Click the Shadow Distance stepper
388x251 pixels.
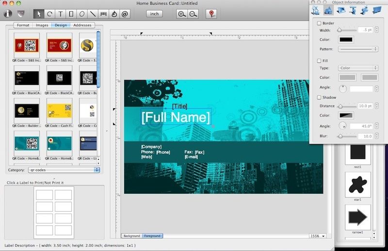tap(377, 106)
